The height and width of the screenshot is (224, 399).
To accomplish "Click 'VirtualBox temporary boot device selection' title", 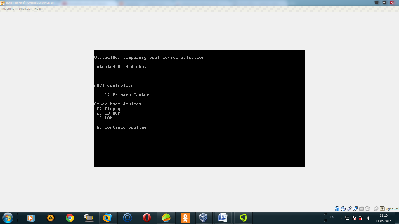I will pyautogui.click(x=149, y=57).
